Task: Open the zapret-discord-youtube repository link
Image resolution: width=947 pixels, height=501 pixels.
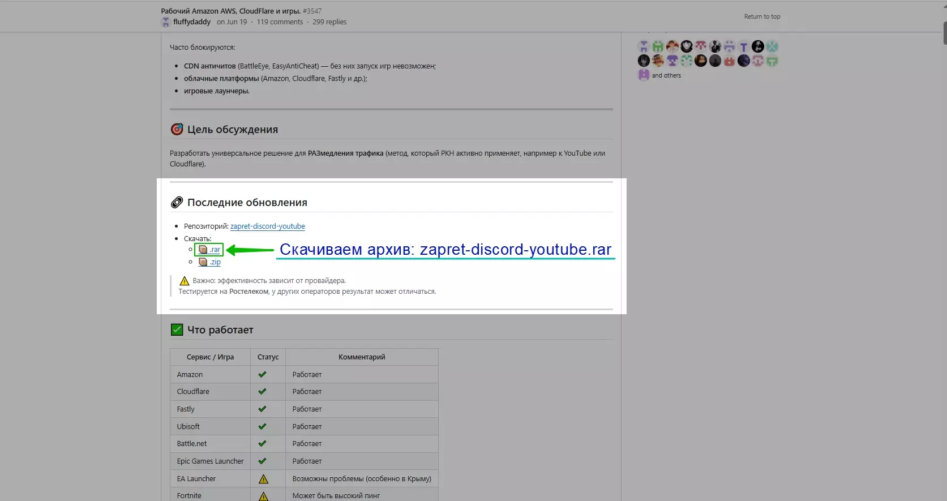Action: pyautogui.click(x=267, y=226)
